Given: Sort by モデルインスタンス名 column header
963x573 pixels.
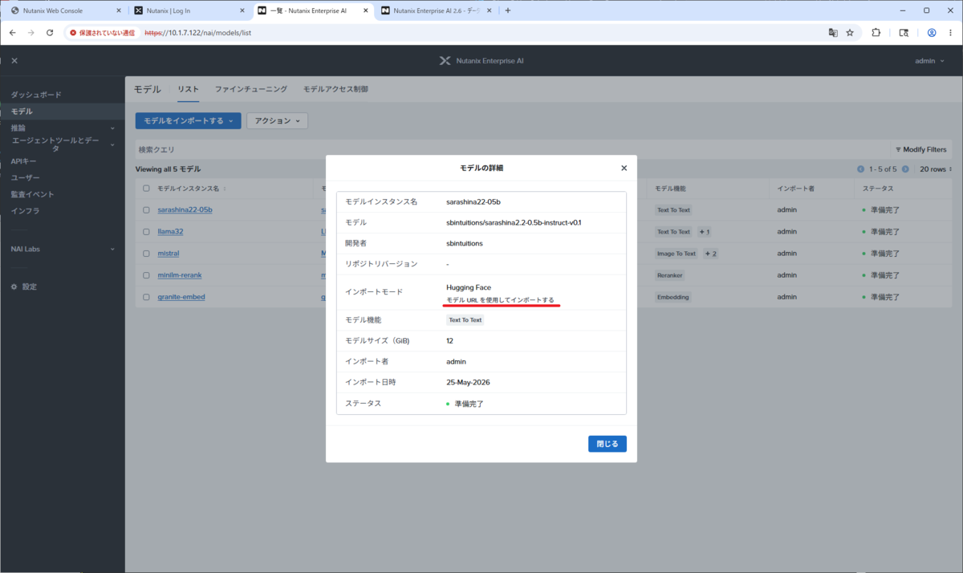Looking at the screenshot, I should coord(193,189).
